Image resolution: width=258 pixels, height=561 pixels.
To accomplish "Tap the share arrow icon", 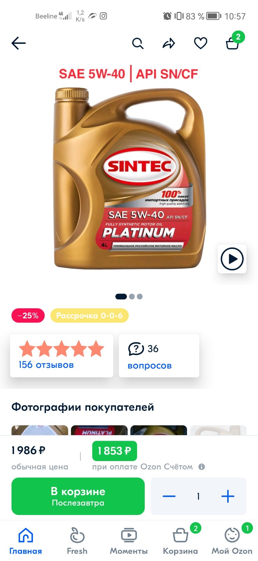I will [x=169, y=43].
